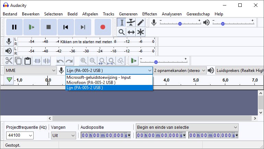Click the recording meter microphone icon
The height and width of the screenshot is (149, 264).
coord(9,41)
